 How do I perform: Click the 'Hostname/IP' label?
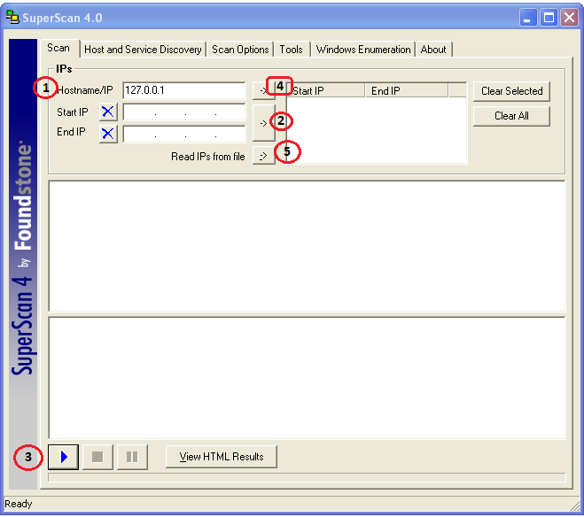[x=85, y=90]
